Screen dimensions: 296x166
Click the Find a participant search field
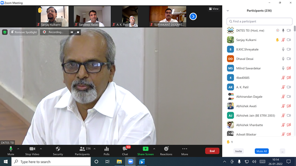(x=259, y=22)
